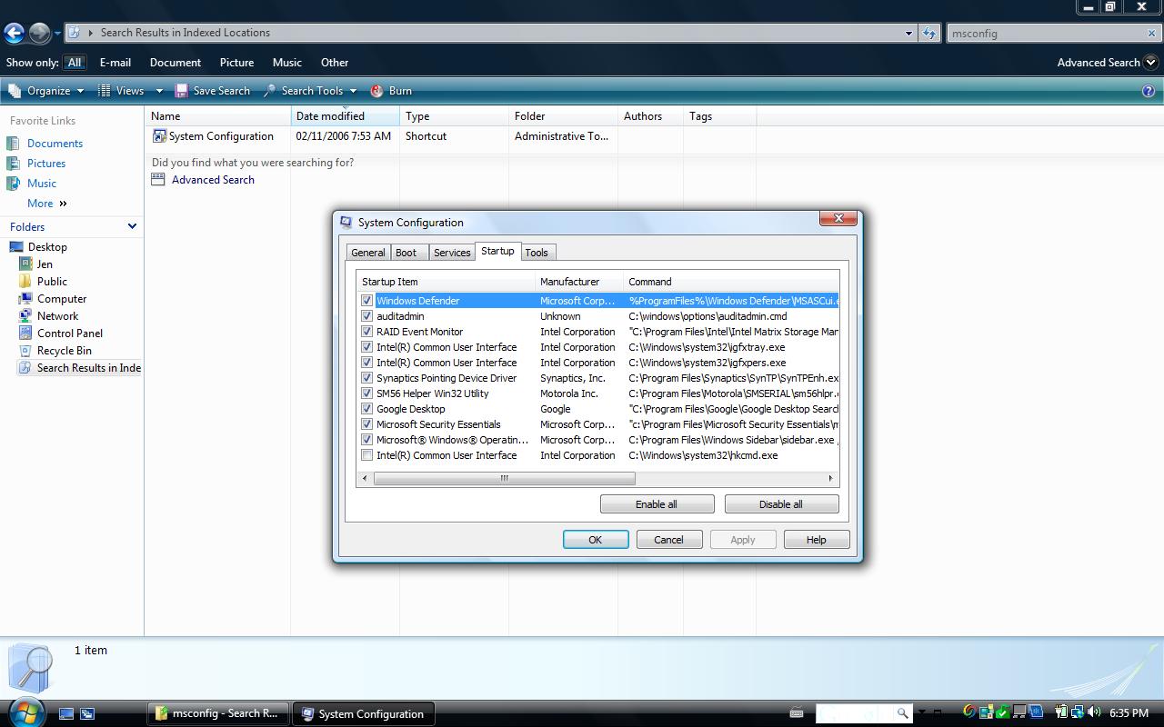Filter results by Other

click(335, 63)
